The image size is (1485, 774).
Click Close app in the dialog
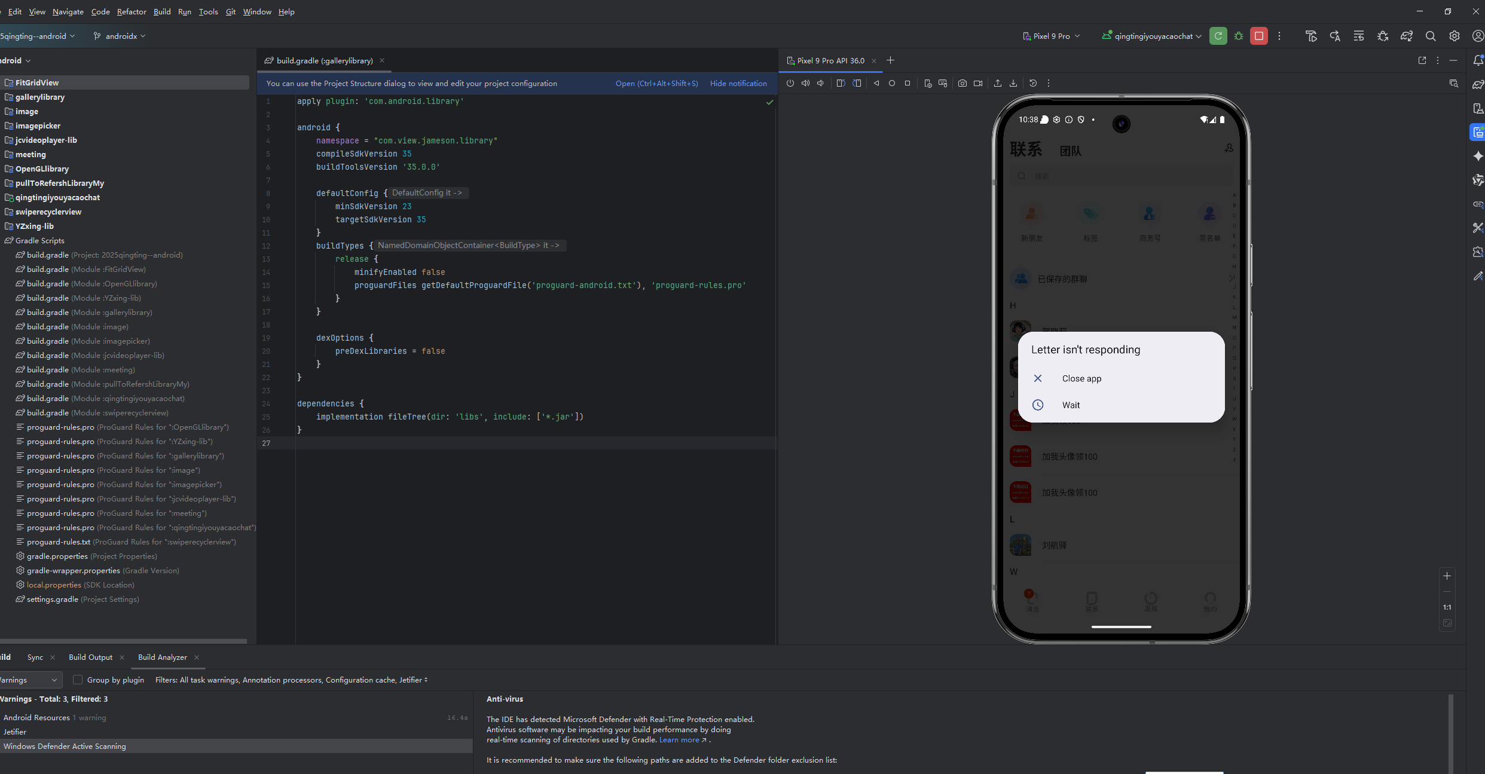pyautogui.click(x=1081, y=378)
